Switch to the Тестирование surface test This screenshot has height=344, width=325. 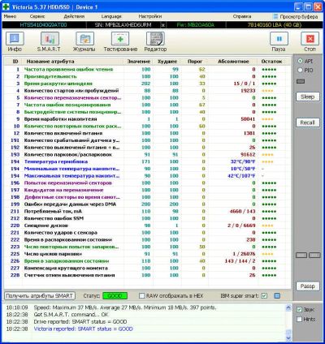120,42
